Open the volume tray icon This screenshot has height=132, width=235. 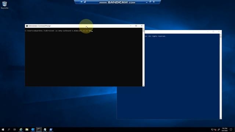[x=219, y=129]
